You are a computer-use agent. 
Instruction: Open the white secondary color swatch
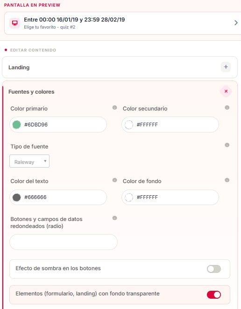tap(129, 125)
